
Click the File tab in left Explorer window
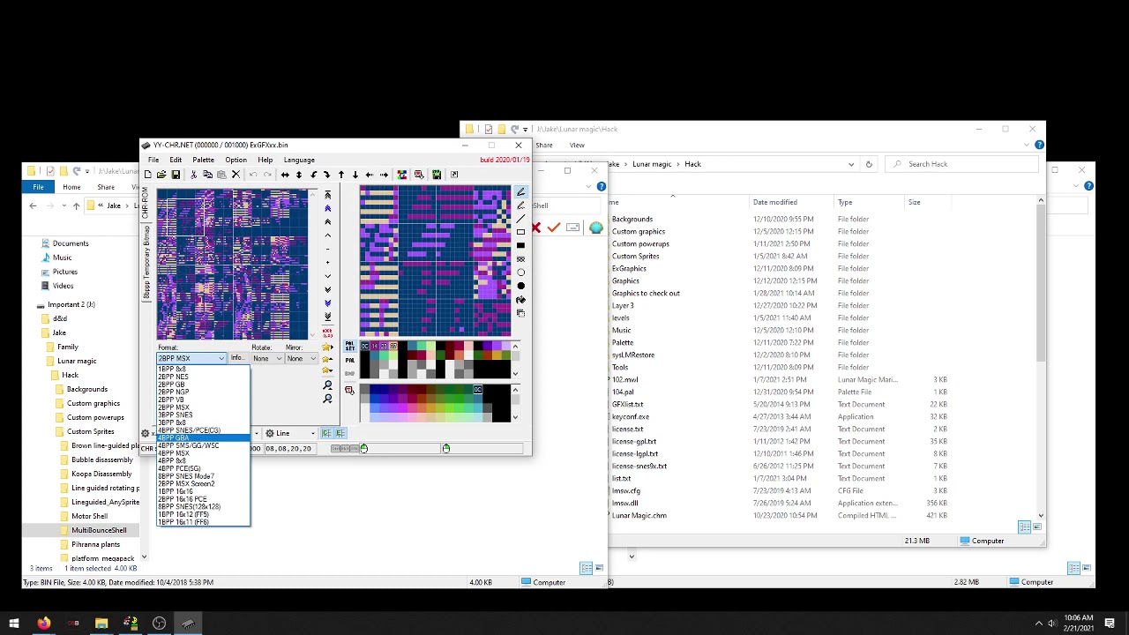pyautogui.click(x=38, y=187)
